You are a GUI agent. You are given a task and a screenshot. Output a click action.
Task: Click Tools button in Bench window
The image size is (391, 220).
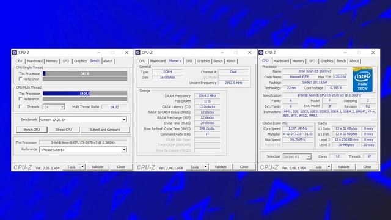[71, 167]
